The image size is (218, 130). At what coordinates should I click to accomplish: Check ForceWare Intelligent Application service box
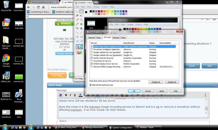[92, 49]
